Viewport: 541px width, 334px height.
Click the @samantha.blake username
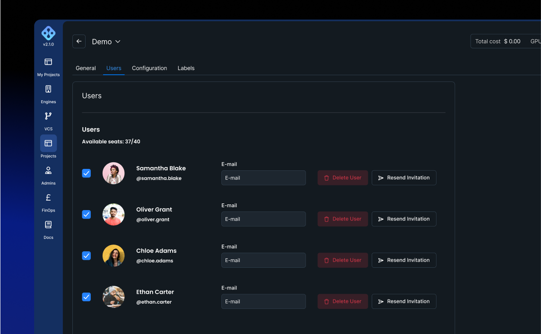[x=159, y=178]
